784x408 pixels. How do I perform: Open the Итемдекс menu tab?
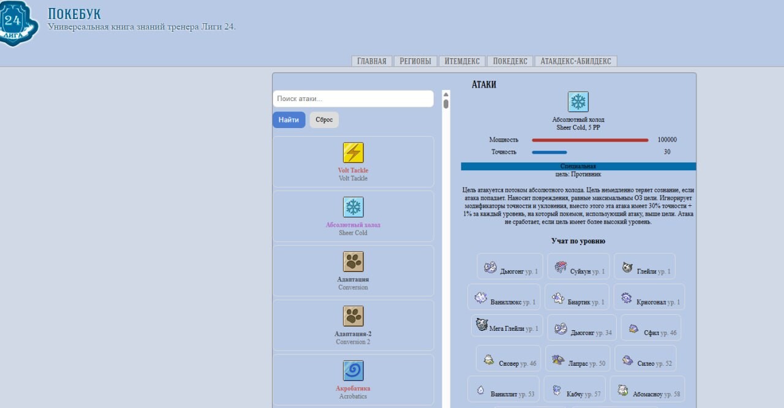pos(462,61)
